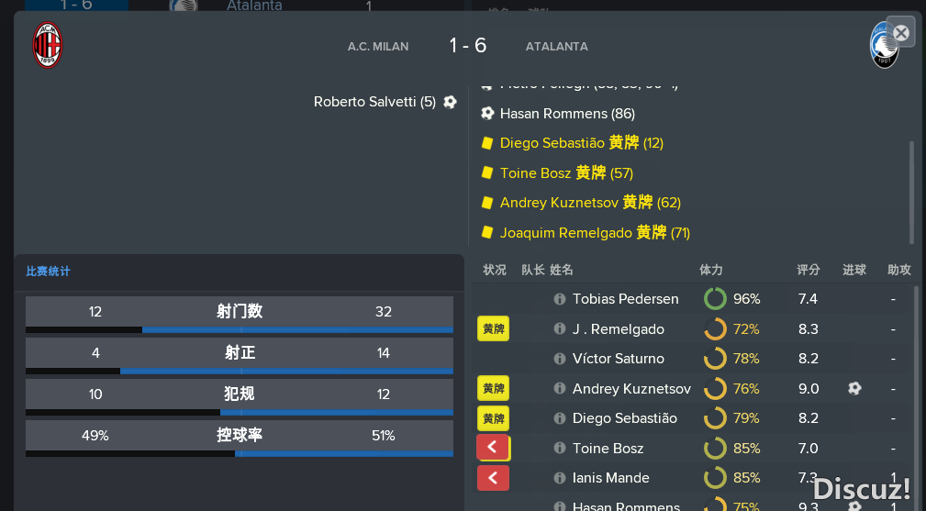Click the 控球率 possession bar

point(240,439)
